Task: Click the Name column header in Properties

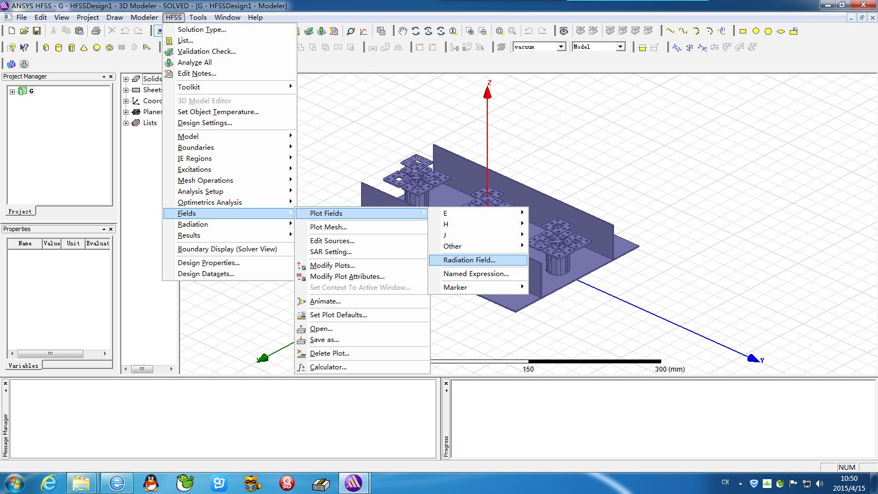Action: (25, 243)
